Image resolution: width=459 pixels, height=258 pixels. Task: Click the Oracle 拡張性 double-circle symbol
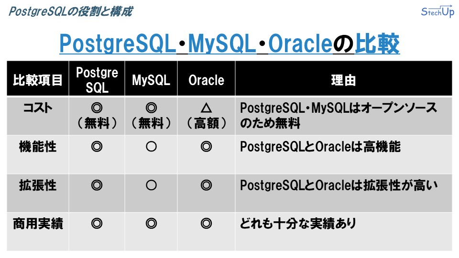tap(206, 185)
